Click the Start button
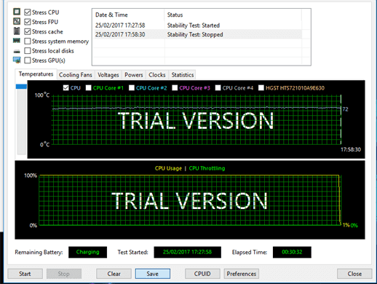 point(25,274)
